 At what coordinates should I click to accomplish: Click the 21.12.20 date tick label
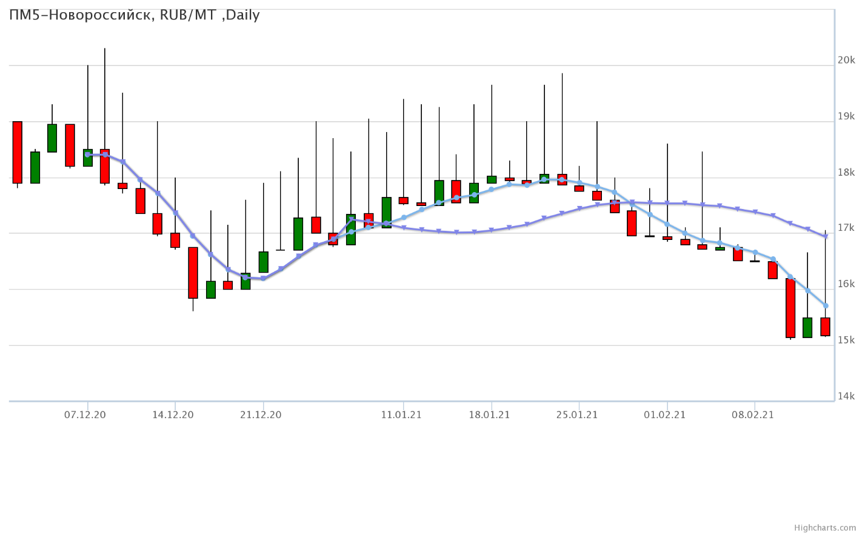coord(261,414)
